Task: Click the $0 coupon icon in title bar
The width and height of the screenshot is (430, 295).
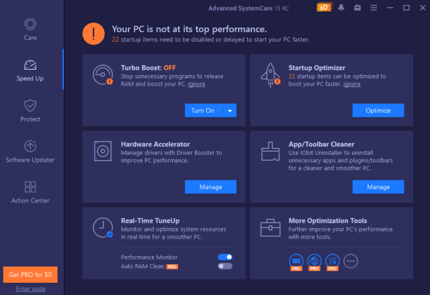Action: click(324, 7)
